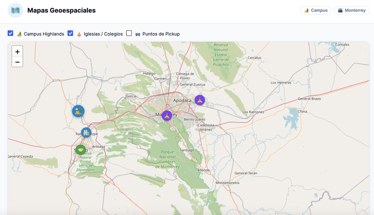Open the purple church marker in Monterrey
Image resolution: width=374 pixels, height=215 pixels.
click(167, 115)
